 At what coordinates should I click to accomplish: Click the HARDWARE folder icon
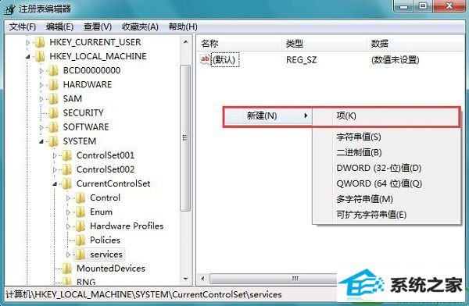[x=53, y=84]
